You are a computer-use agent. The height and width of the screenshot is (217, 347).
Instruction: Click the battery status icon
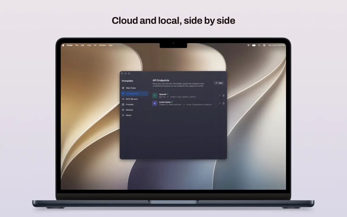254,45
